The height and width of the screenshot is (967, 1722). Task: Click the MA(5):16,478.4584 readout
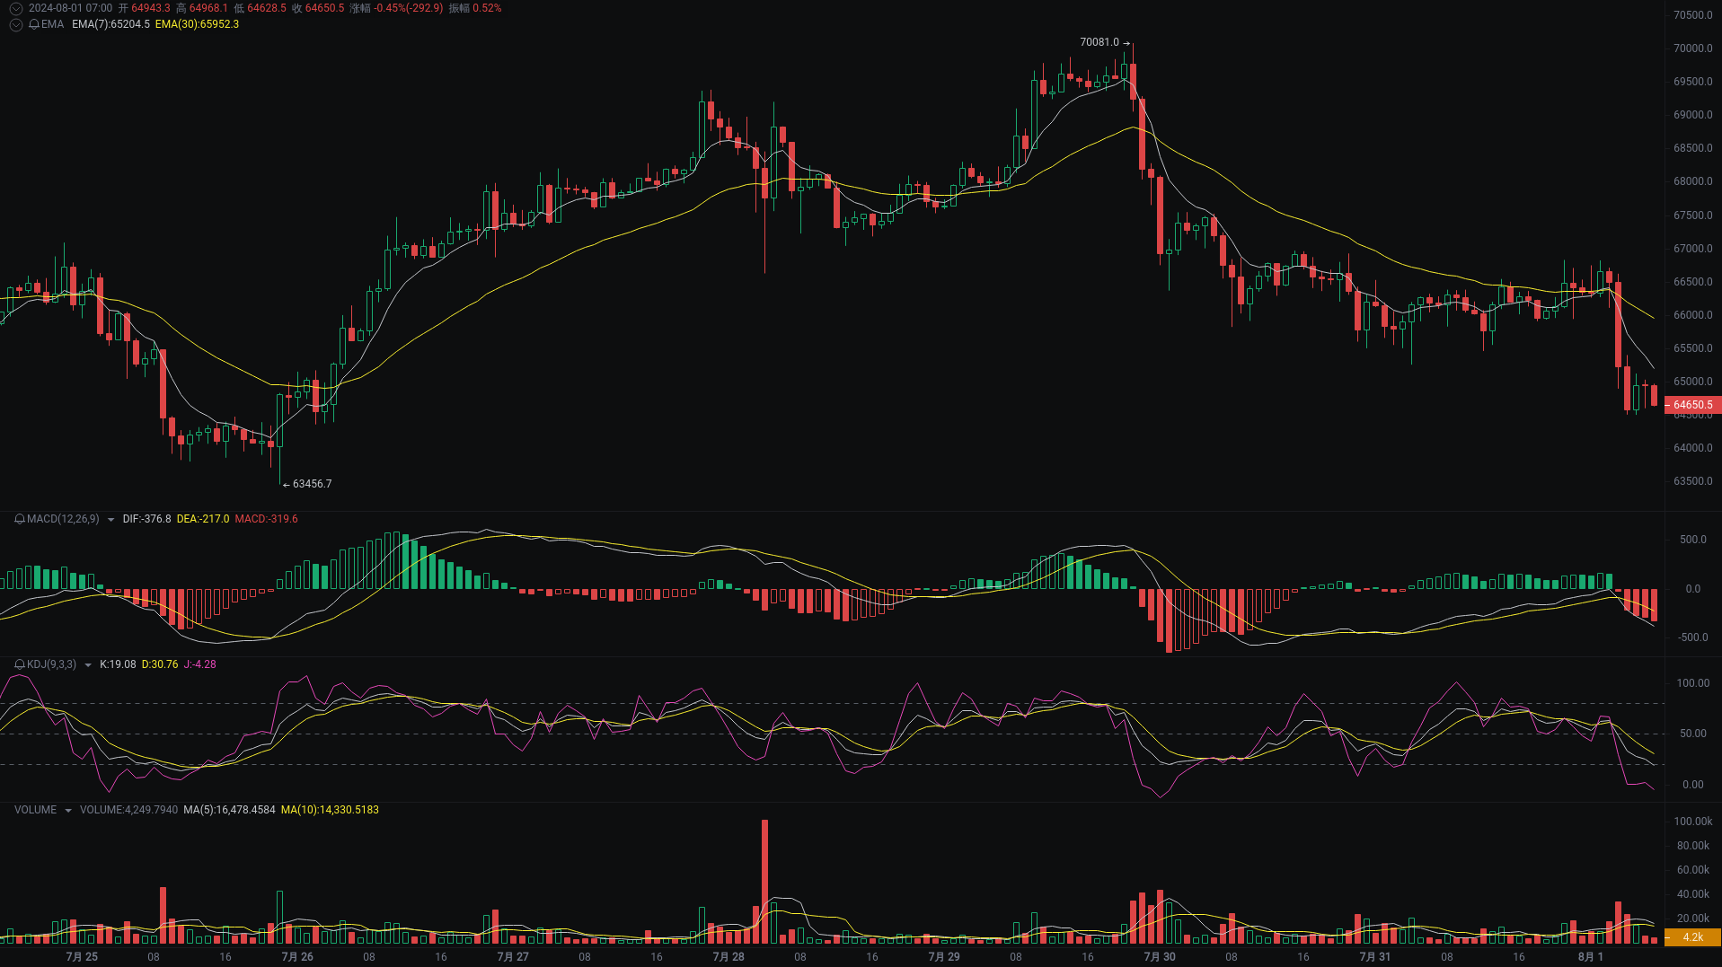pyautogui.click(x=229, y=810)
